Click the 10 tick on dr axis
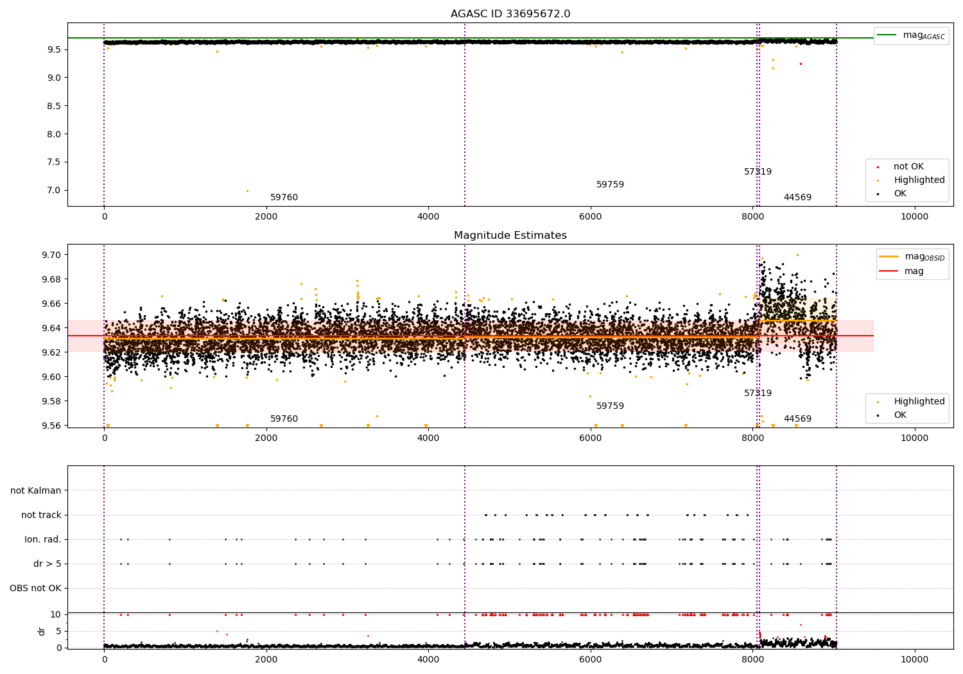This screenshot has width=963, height=674. 56,614
